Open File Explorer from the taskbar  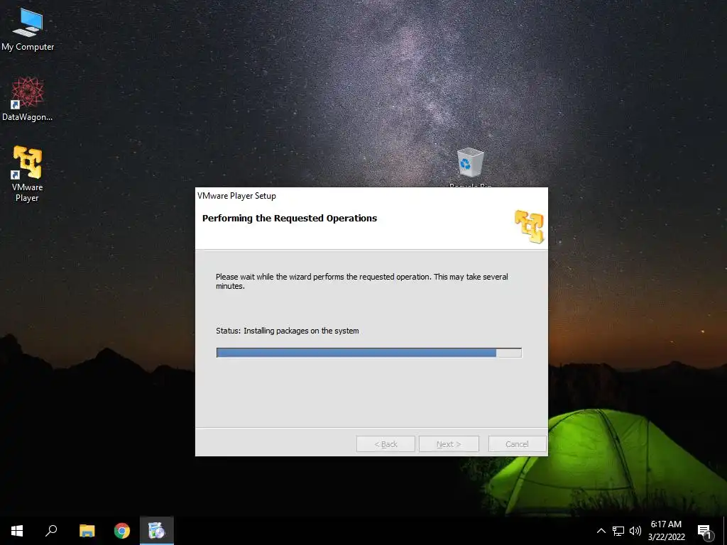click(87, 531)
